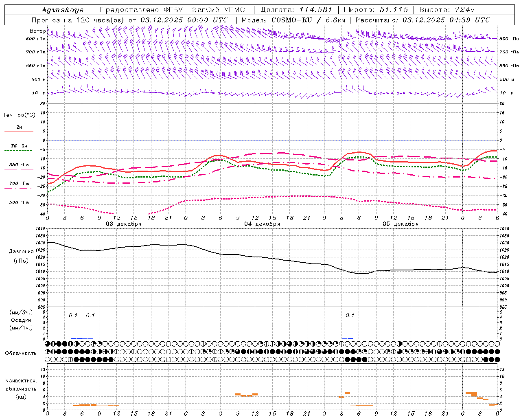
Task: Click the 700 гПа temperature legend label
Action: click(19, 184)
